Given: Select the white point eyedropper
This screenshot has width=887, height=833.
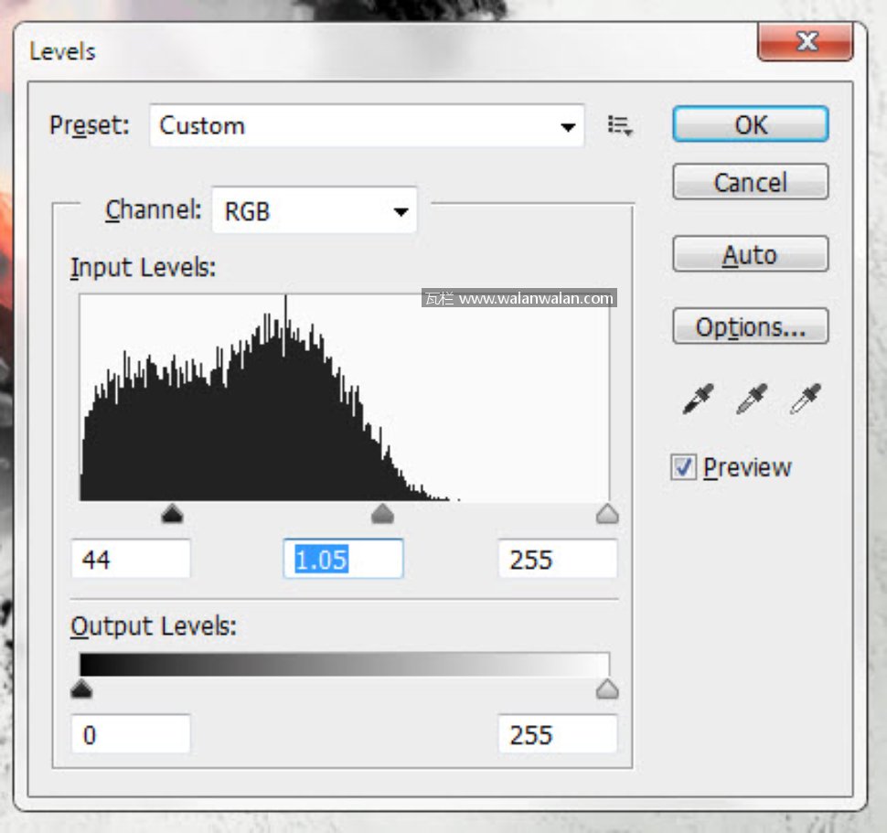Looking at the screenshot, I should pyautogui.click(x=805, y=400).
